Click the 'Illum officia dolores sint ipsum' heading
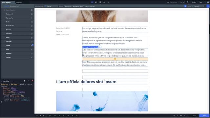 point(86,82)
